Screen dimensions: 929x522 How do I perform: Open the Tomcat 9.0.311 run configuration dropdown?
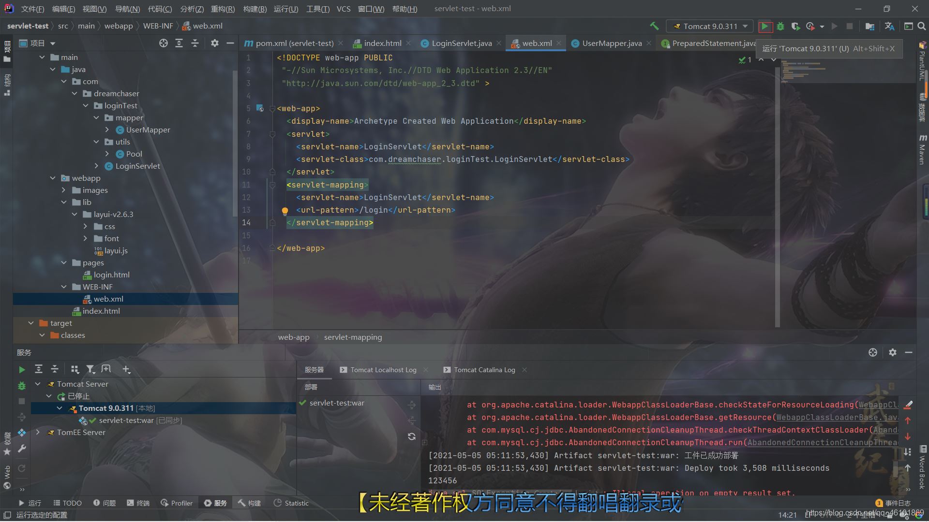[x=709, y=26]
